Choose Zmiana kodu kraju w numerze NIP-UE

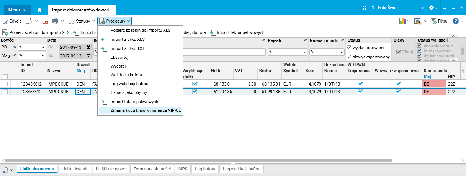coord(141,110)
